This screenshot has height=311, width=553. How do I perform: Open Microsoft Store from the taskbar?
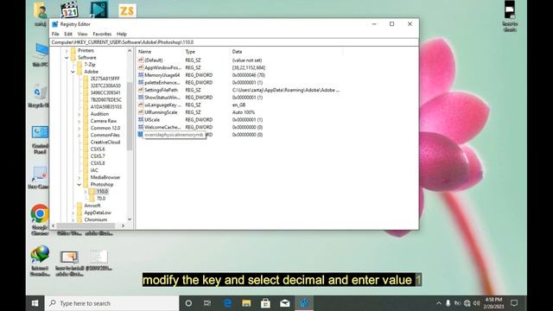tap(265, 303)
